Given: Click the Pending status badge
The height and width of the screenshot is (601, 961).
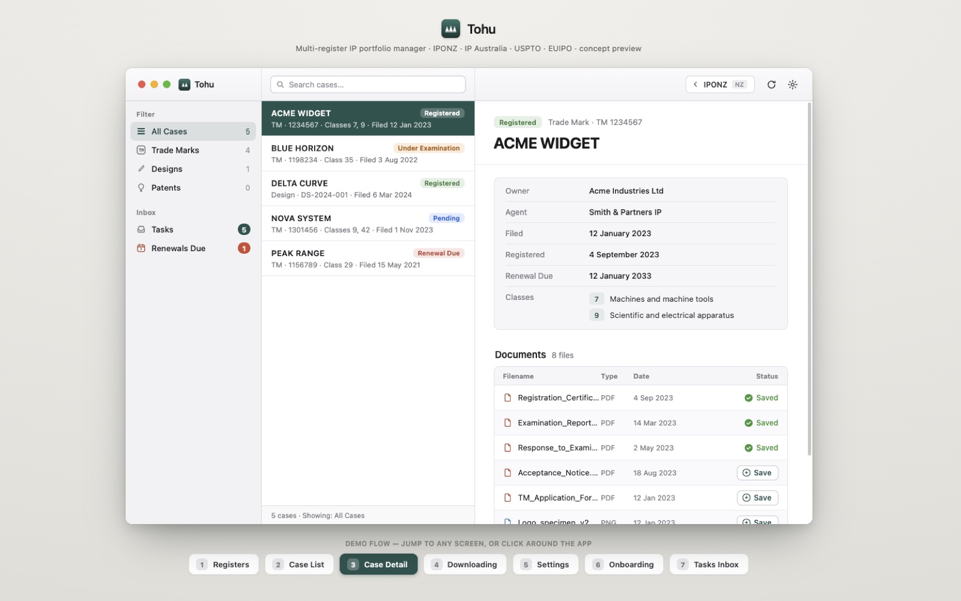Looking at the screenshot, I should pos(446,218).
